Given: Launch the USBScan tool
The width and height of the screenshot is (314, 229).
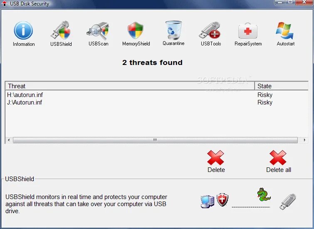Looking at the screenshot, I should click(x=98, y=34).
